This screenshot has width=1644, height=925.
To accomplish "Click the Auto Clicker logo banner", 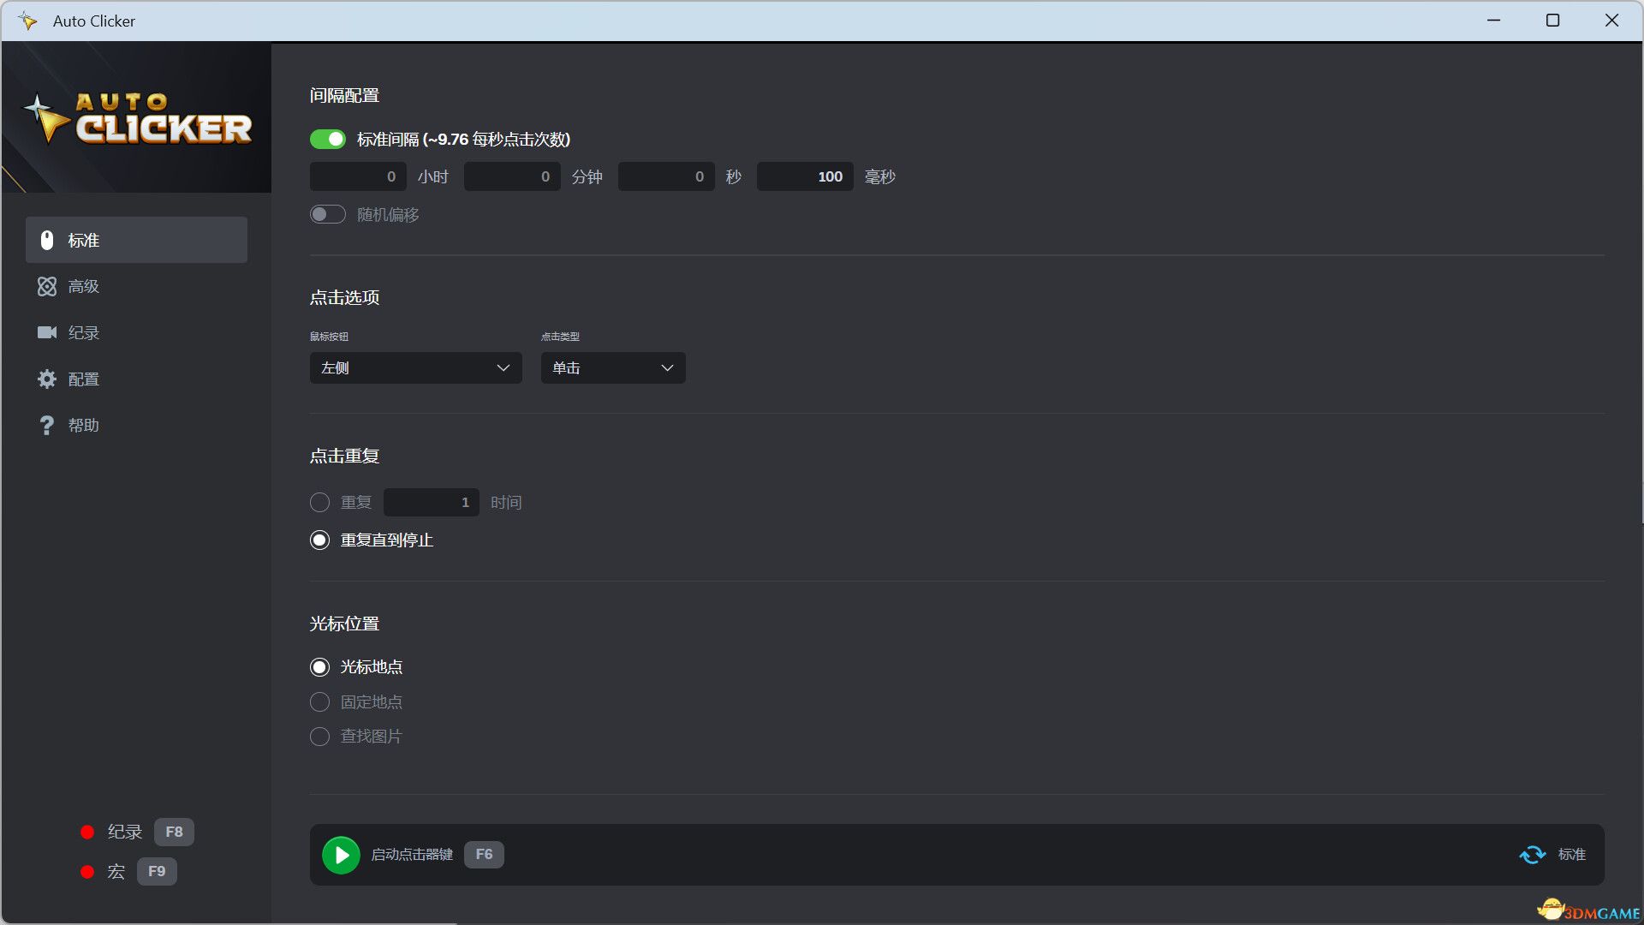I will 137,118.
